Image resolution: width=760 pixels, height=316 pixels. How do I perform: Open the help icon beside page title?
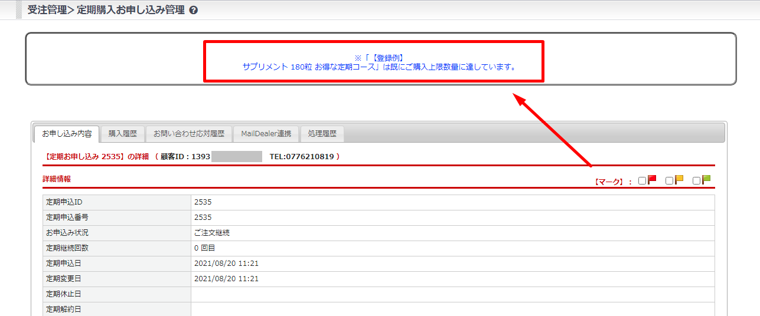click(x=194, y=10)
